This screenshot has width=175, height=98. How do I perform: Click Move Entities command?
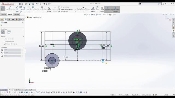[x=63, y=12]
